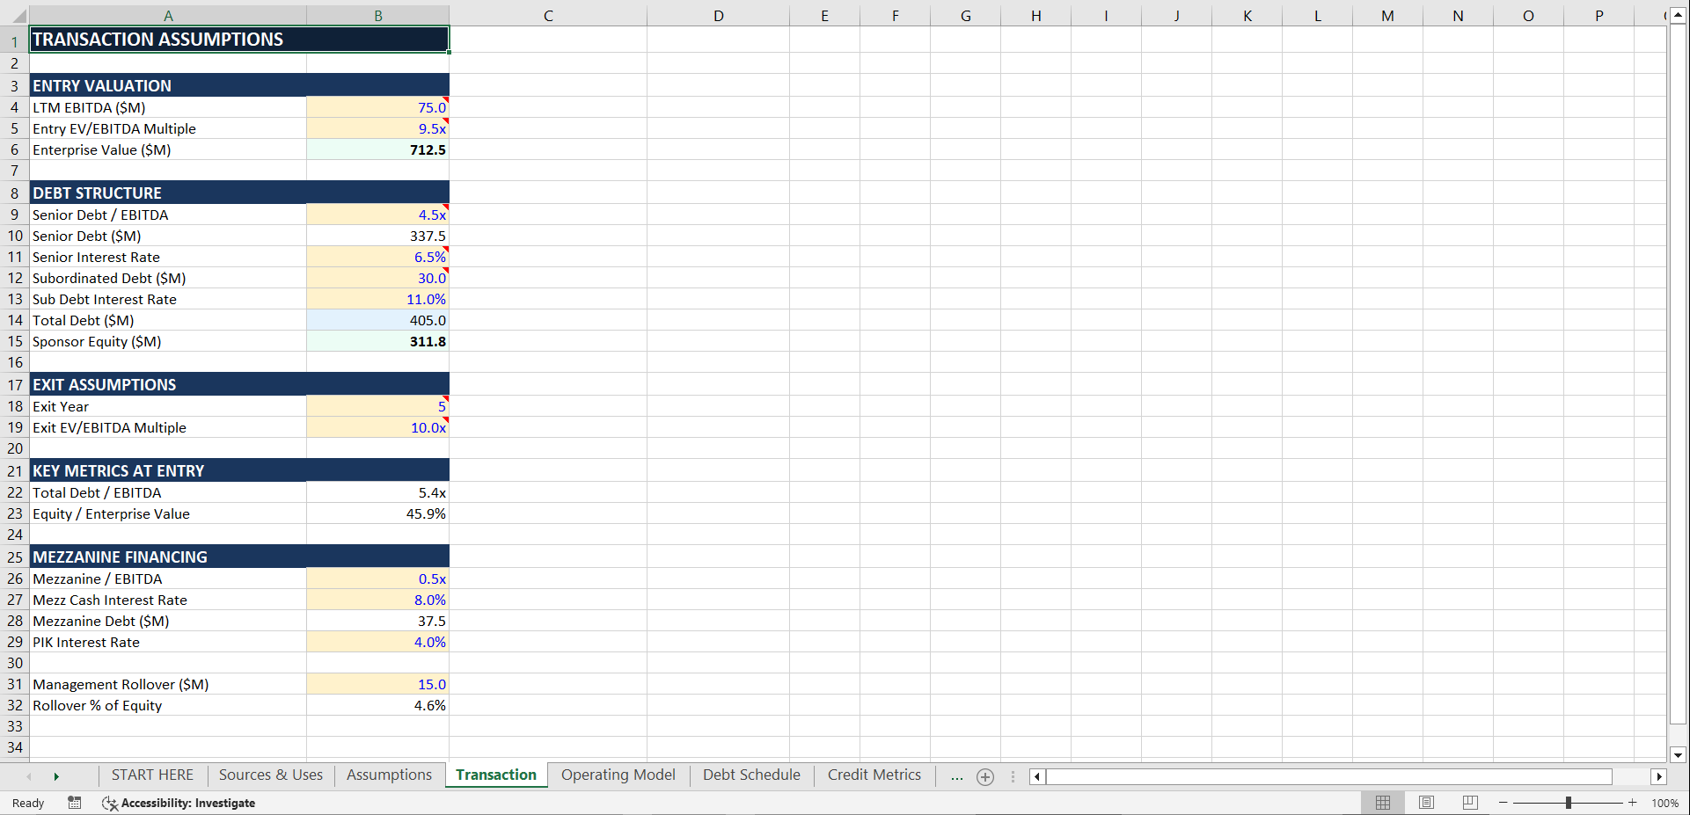Click the left arrow on horizontal scrollbar
The height and width of the screenshot is (815, 1690).
coord(1037,777)
